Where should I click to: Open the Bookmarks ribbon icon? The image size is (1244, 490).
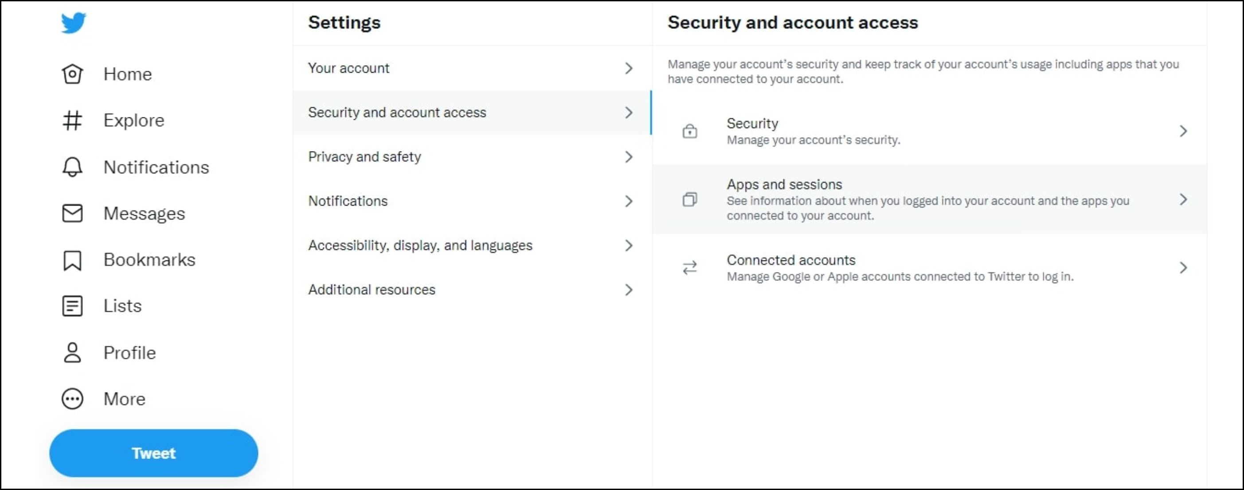(x=72, y=260)
